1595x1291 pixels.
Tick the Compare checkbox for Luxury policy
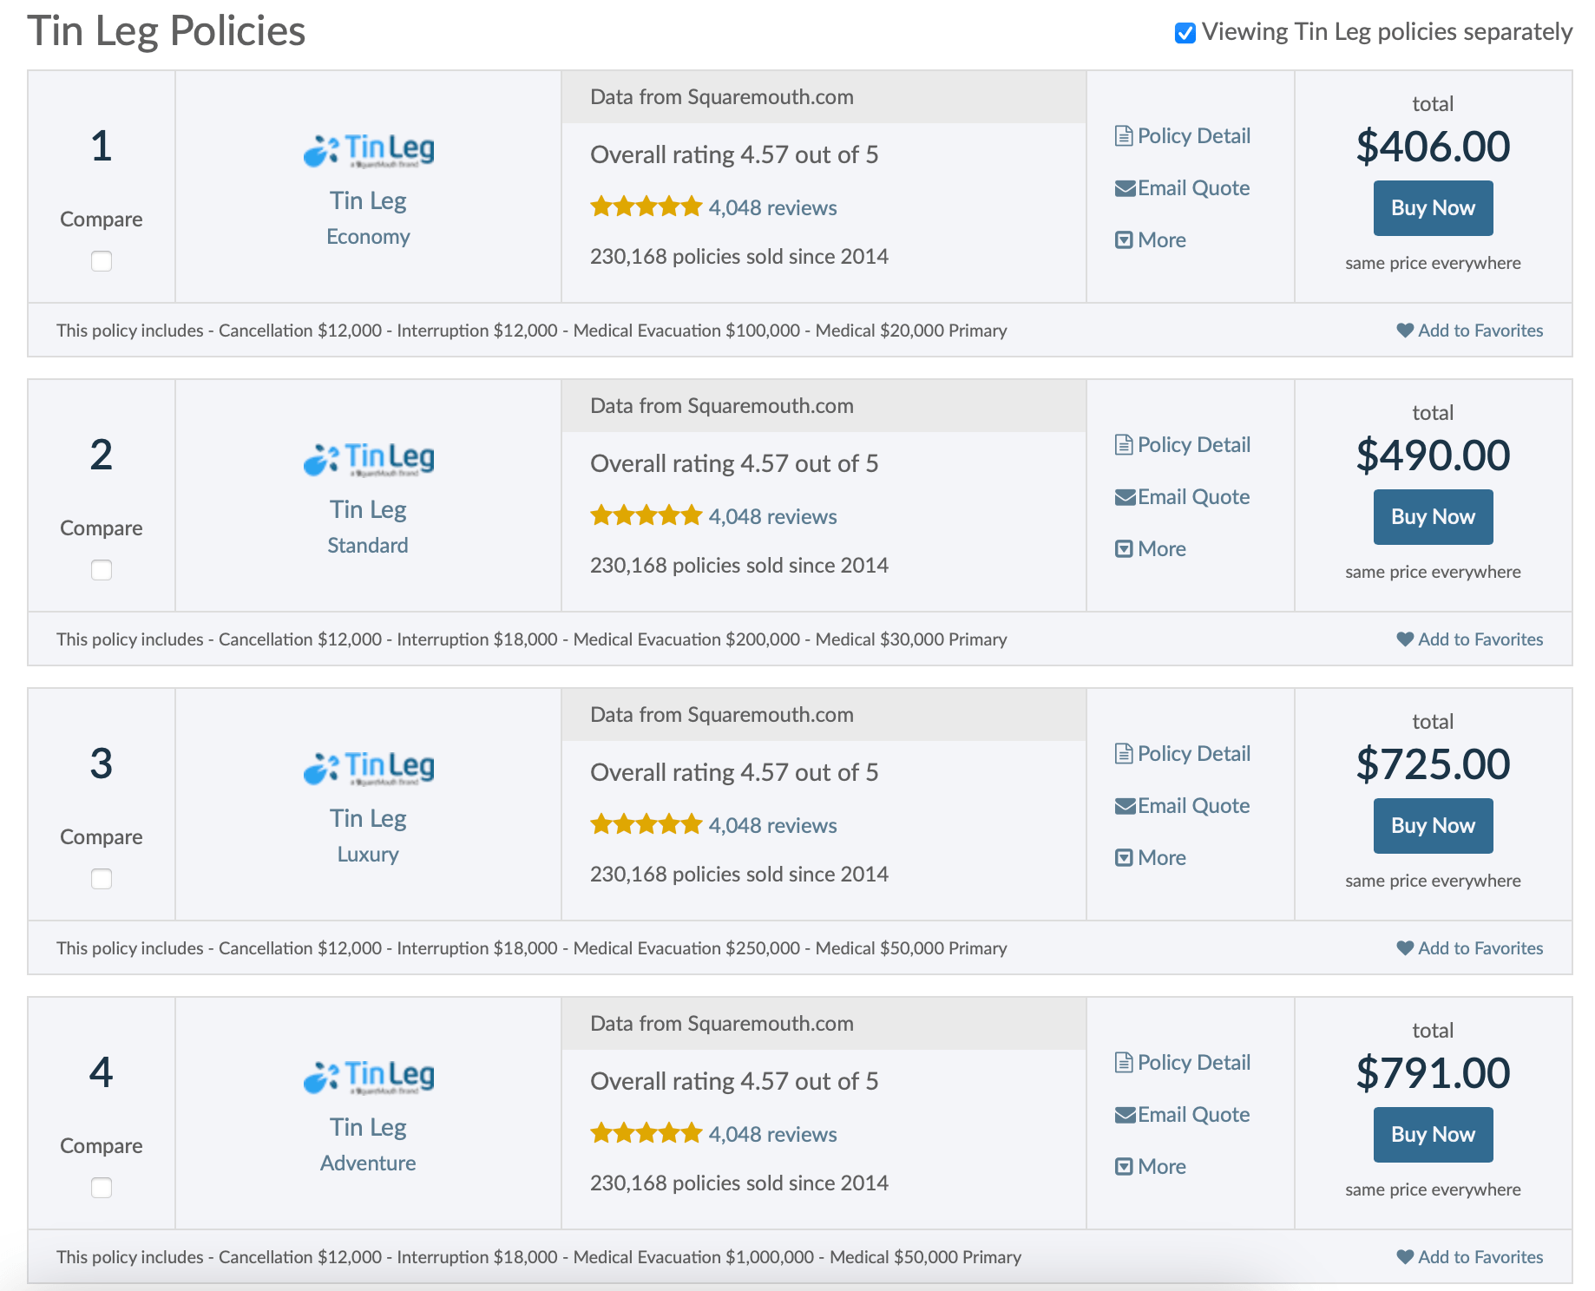[x=102, y=879]
